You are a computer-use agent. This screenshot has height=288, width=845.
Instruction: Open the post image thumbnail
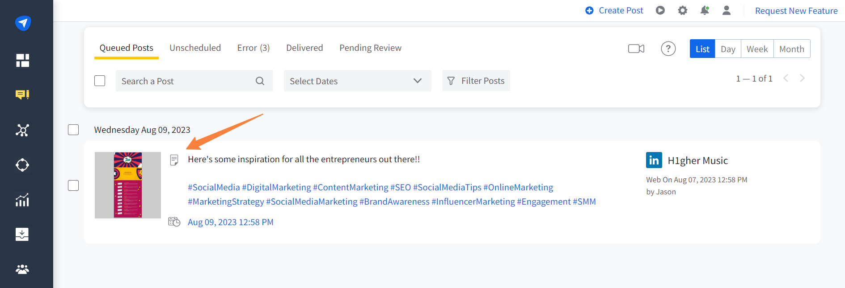(x=128, y=185)
